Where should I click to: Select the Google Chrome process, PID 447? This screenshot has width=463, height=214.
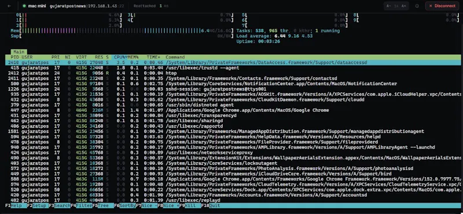[233, 110]
